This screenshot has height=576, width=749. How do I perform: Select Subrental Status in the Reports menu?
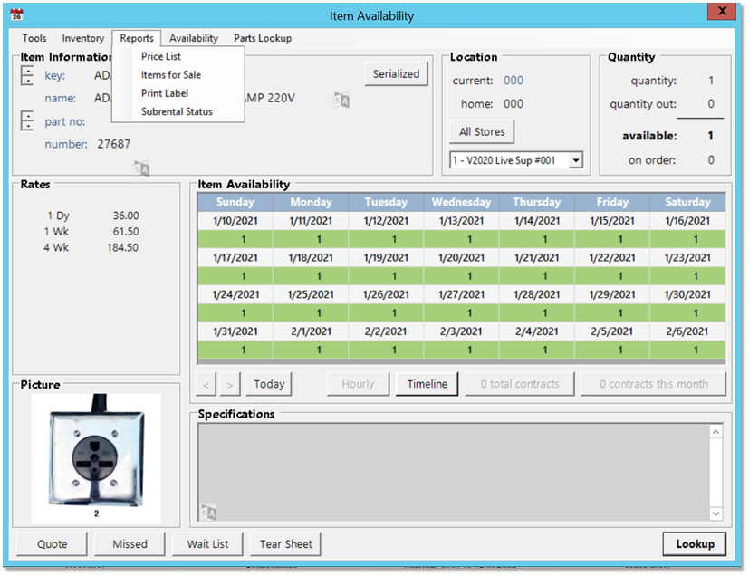(177, 111)
